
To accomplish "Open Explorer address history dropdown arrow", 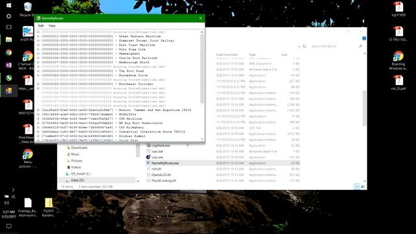I will point(299,46).
